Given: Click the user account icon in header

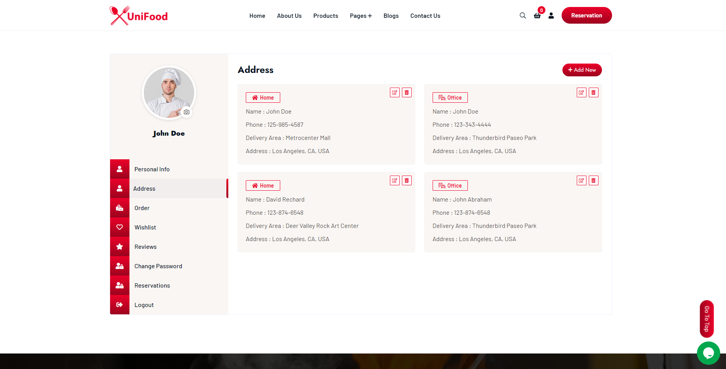Looking at the screenshot, I should (551, 16).
